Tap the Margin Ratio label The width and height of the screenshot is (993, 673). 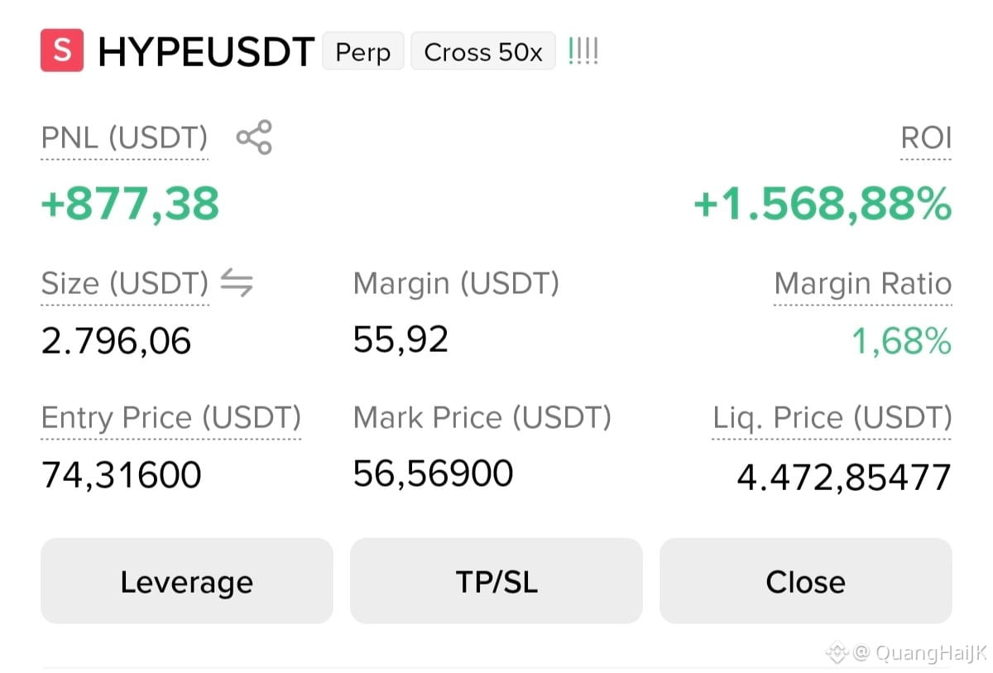point(863,285)
